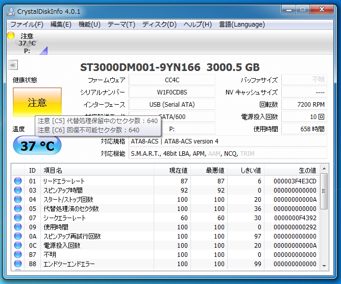Screen dimensions: 341x284
Task: Open the ファイル(F) menu
Action: pyautogui.click(x=27, y=25)
